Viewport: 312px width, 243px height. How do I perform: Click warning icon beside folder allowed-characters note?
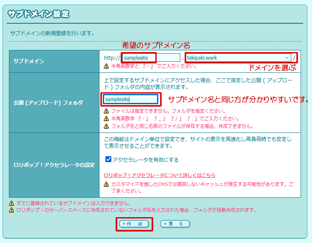pos(106,119)
